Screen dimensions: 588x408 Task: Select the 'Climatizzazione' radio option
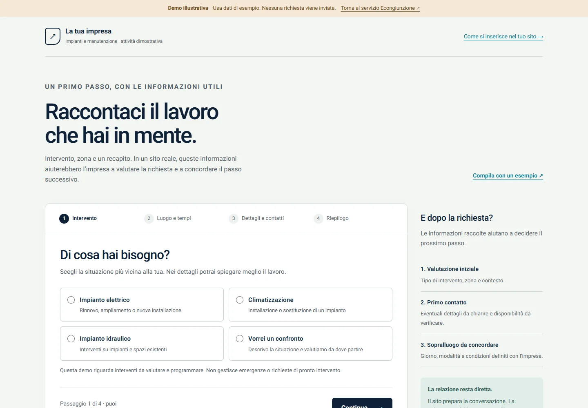pyautogui.click(x=310, y=304)
